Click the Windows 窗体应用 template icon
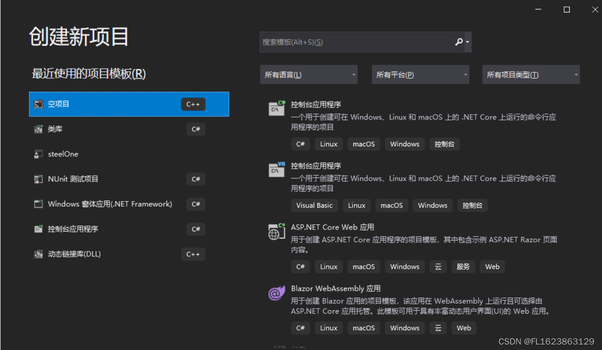 point(38,204)
